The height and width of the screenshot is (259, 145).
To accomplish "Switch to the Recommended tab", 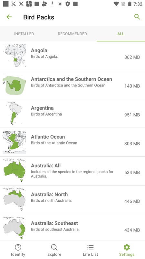I will (72, 34).
